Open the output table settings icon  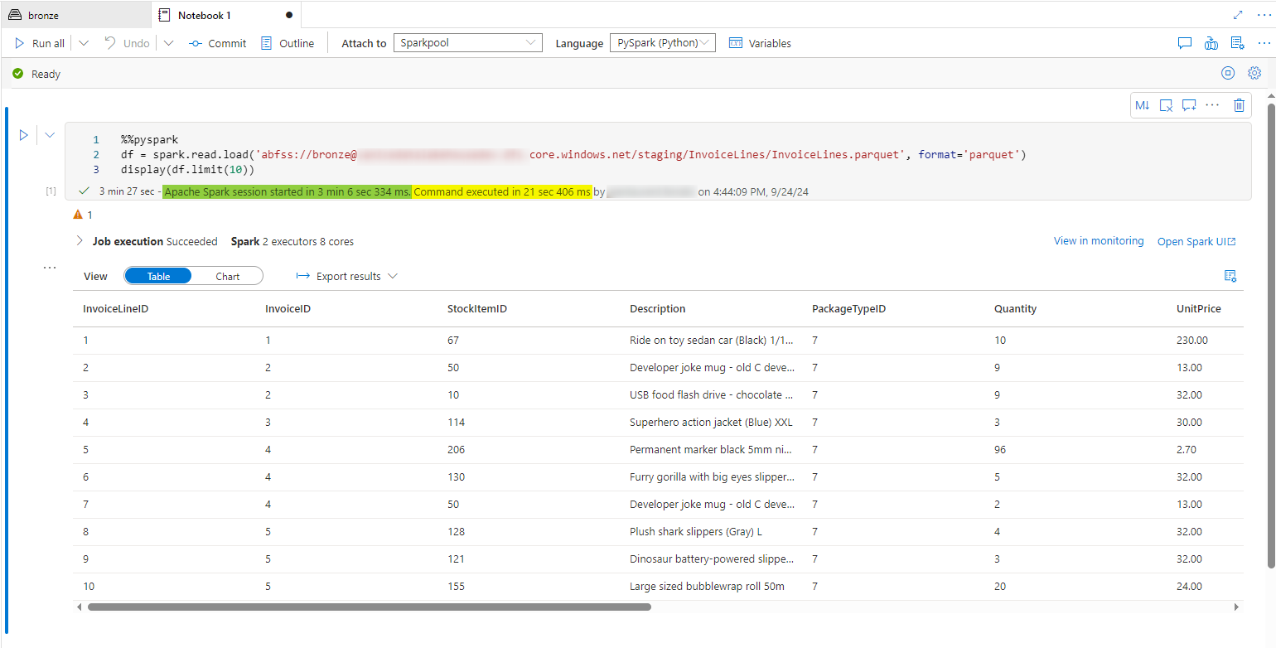(1230, 276)
